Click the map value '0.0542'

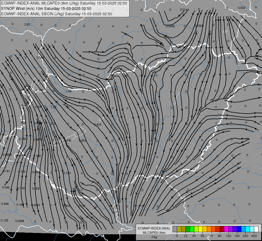170,26
